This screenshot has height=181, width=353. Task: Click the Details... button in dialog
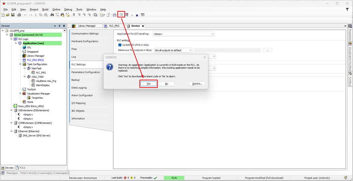pyautogui.click(x=197, y=84)
